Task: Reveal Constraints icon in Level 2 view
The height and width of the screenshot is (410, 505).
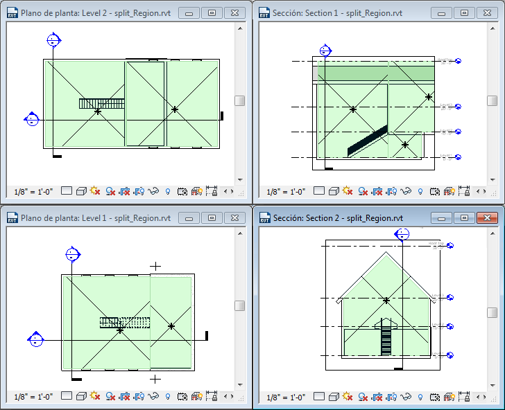Action: pos(212,191)
